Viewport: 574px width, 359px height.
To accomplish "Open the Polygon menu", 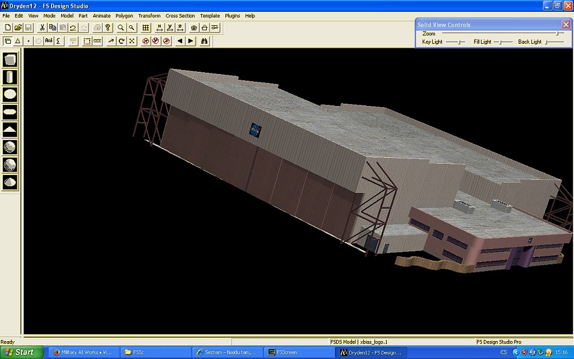I will (x=124, y=16).
